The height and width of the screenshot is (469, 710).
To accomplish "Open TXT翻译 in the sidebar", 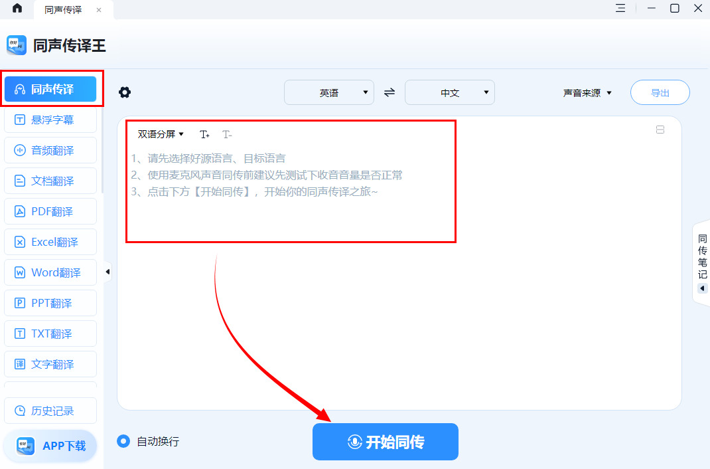I will click(x=50, y=333).
